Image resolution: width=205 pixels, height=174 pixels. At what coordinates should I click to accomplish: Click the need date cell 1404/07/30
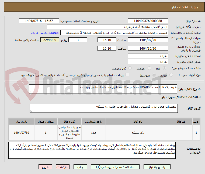(22, 133)
